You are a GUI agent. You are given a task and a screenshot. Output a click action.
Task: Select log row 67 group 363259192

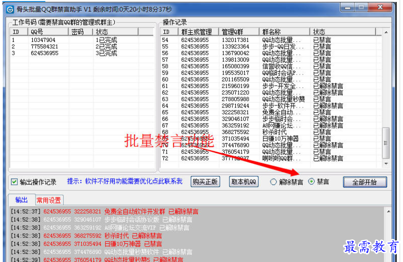point(271,126)
